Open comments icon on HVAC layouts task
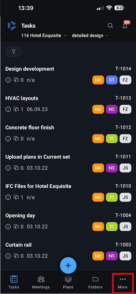The image size is (136, 294). coord(16,110)
